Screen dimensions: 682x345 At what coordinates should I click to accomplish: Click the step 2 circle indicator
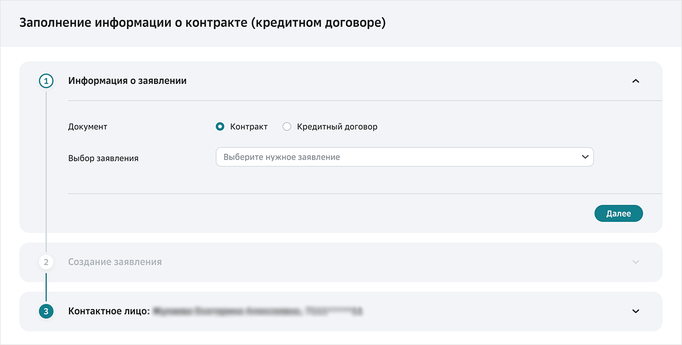[46, 262]
